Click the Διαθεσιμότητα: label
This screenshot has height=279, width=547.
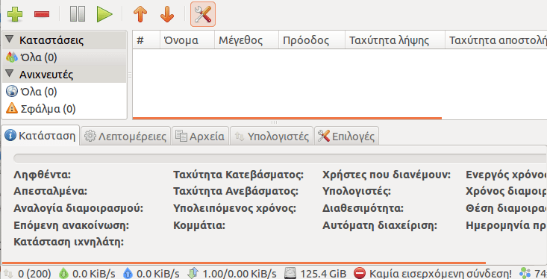363,208
